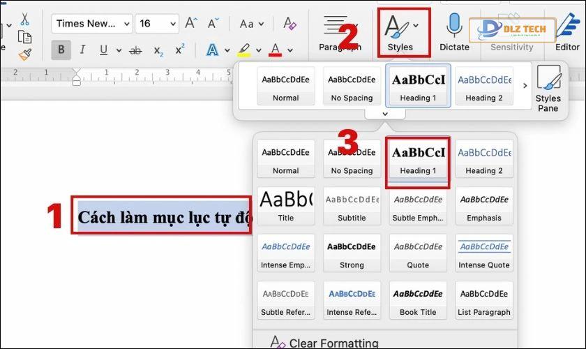Choose the Intense Quote style
The width and height of the screenshot is (586, 349).
[484, 253]
